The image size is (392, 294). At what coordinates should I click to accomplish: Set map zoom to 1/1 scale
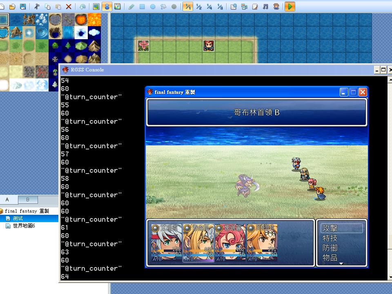(188, 7)
